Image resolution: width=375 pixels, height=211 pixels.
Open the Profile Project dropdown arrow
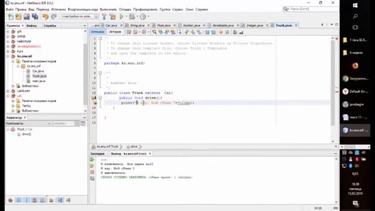click(x=148, y=16)
